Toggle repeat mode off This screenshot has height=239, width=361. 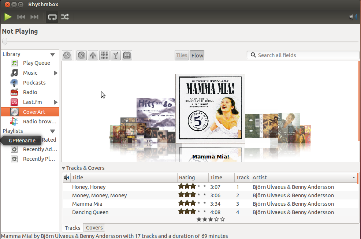coord(52,17)
